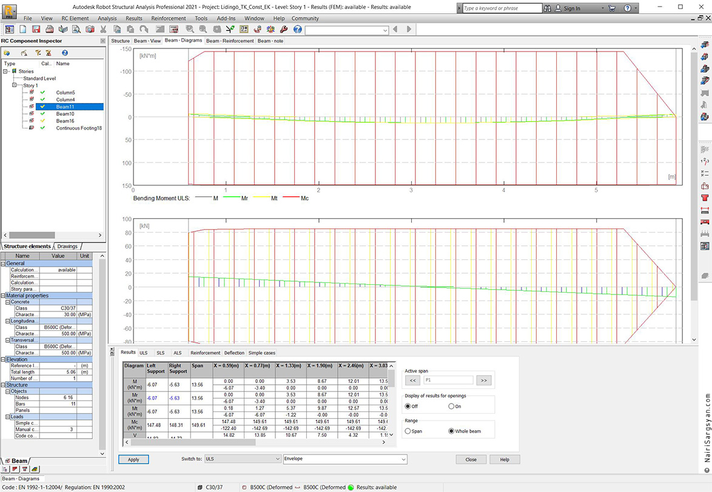This screenshot has height=492, width=712.
Task: Click the red briefcase icon in right sidebar
Action: [705, 186]
